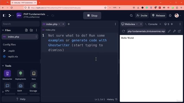The image size is (184, 103).
Task: Open Firefox downloads icon
Action: pos(138,8)
